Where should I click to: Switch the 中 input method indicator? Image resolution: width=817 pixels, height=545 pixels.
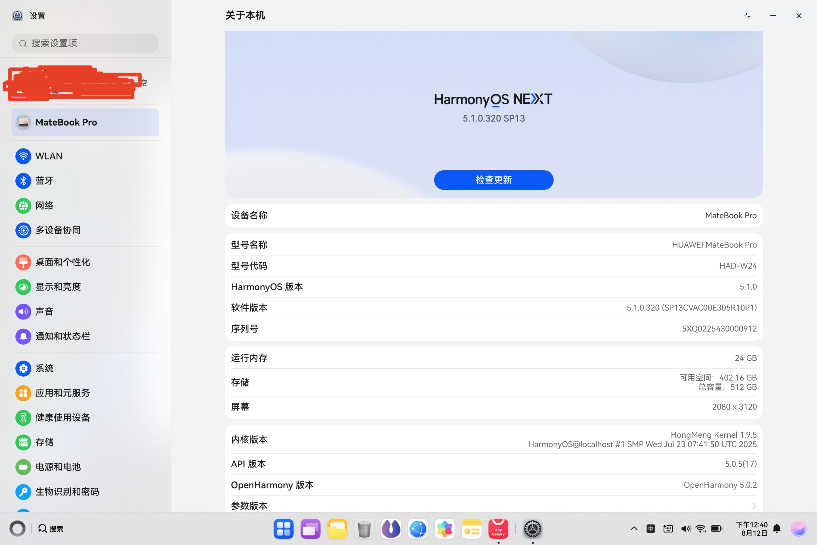click(x=651, y=529)
